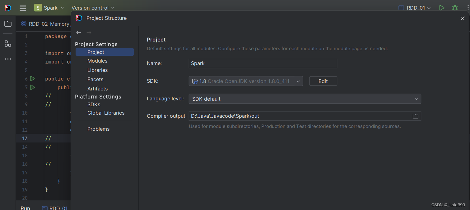Open the RDD_01 run configuration dropdown

pos(415,8)
